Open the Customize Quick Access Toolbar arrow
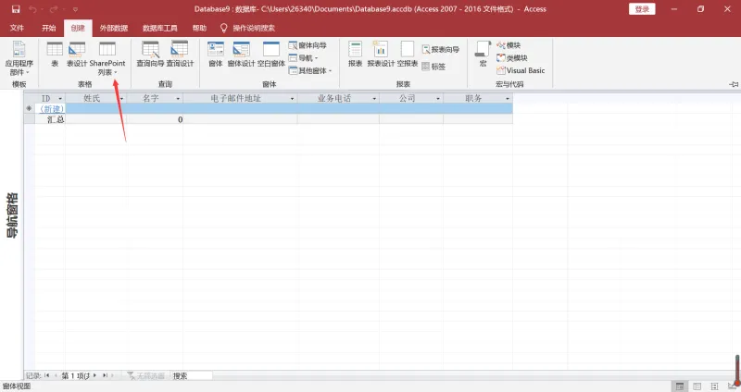Screen dimensions: 741x392 point(75,9)
